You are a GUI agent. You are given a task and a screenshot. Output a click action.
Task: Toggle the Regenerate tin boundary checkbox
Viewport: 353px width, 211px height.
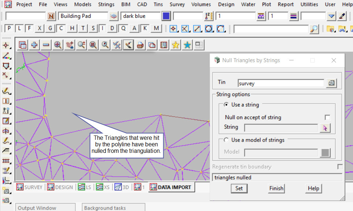[340, 167]
